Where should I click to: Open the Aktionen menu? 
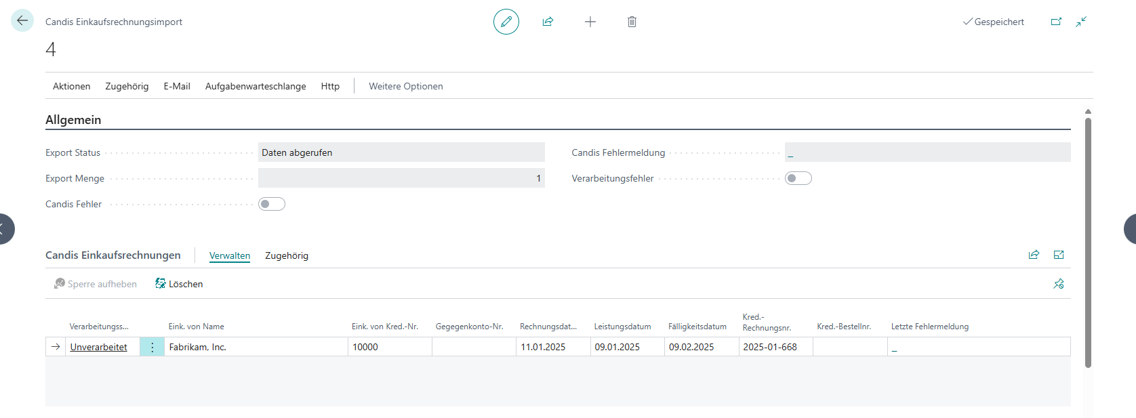click(71, 86)
